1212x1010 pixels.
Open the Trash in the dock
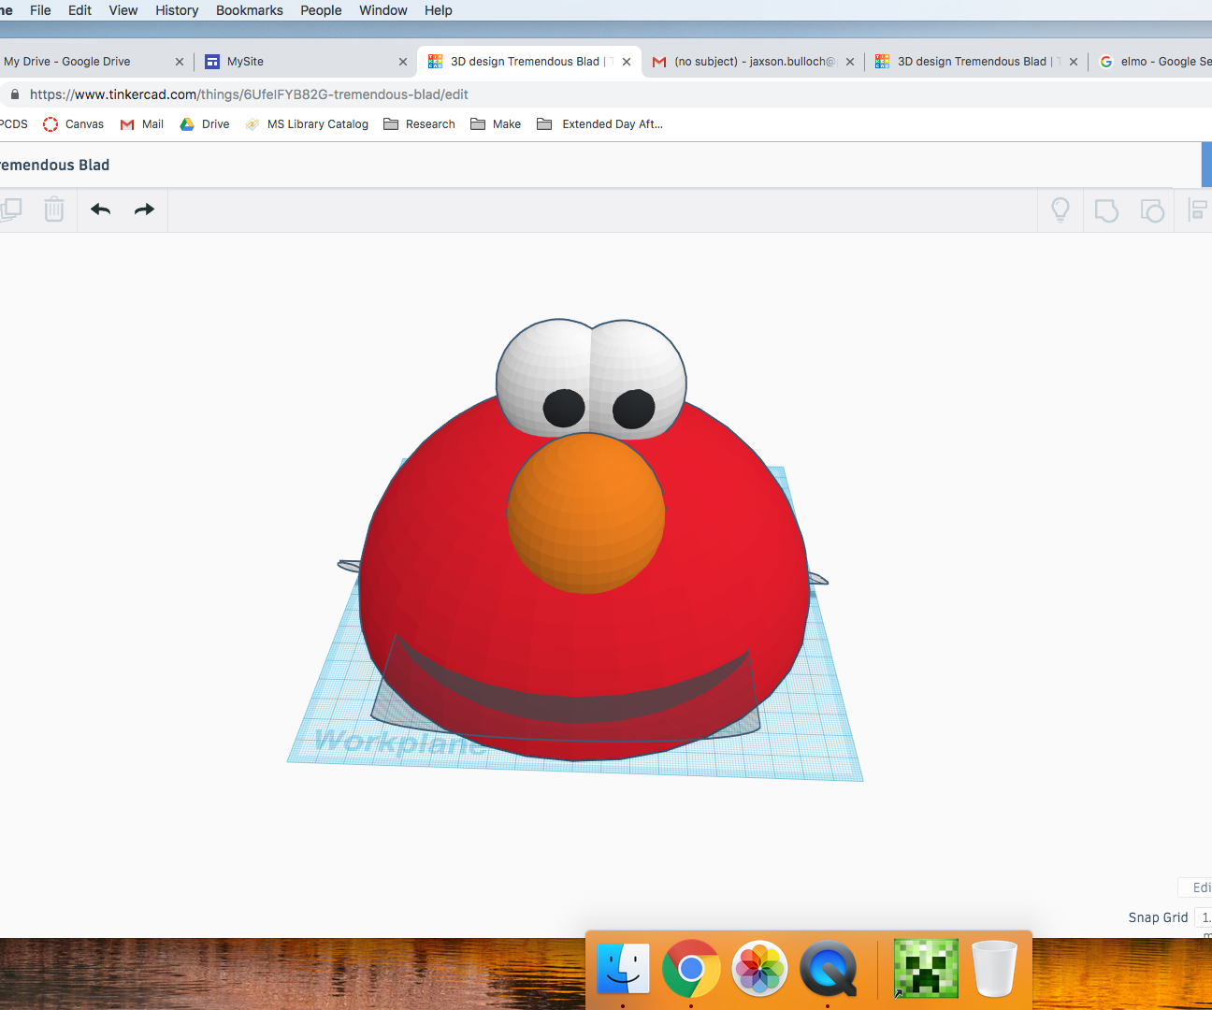tap(994, 969)
